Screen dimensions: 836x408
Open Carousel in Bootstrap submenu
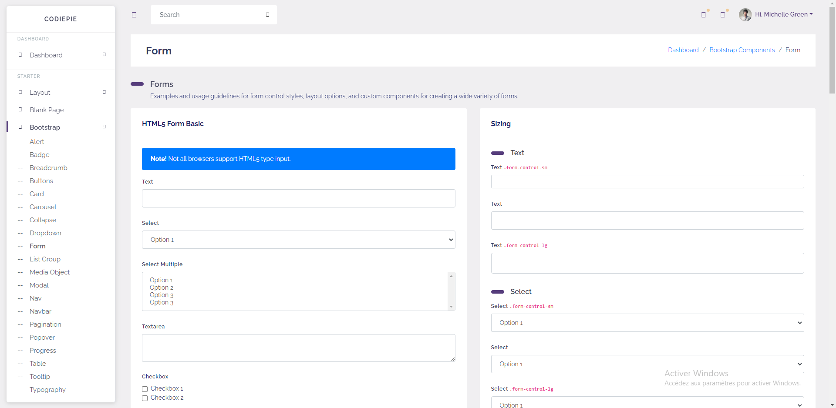coord(43,207)
